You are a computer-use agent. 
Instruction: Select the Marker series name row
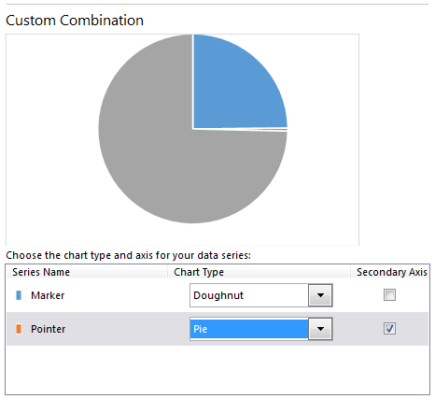tap(217, 295)
